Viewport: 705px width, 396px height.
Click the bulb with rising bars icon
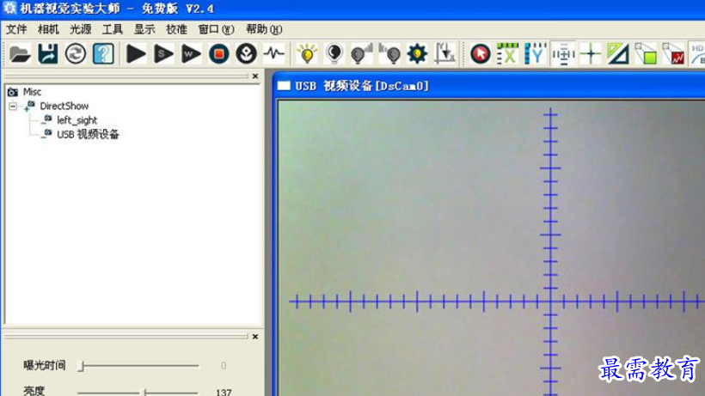point(362,54)
